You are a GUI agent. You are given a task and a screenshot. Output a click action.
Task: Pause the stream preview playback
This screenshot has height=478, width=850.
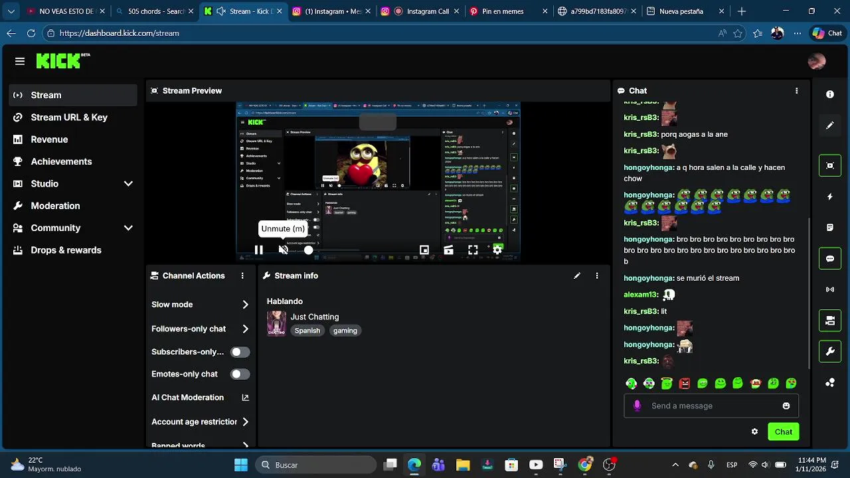click(259, 250)
